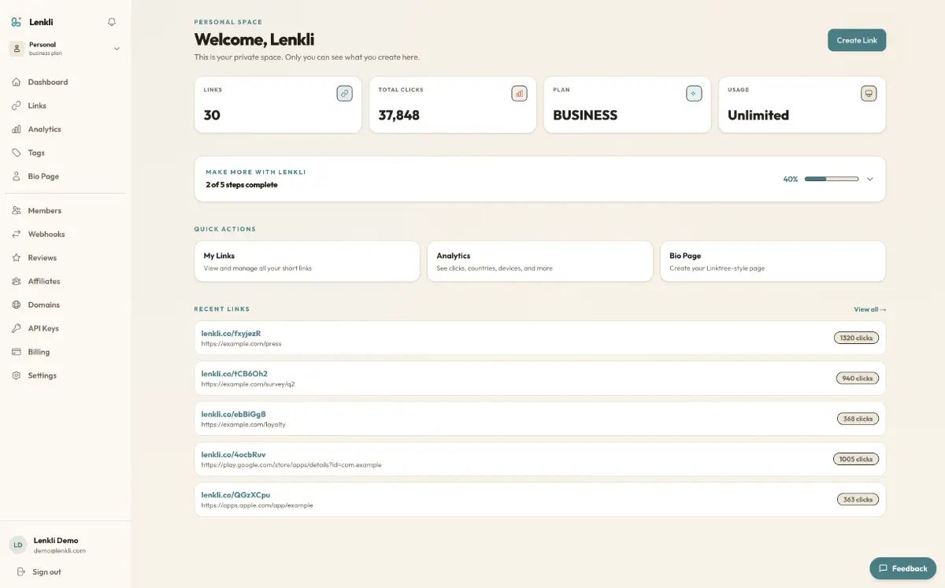Click the Analytics bar chart icon in sidebar

coord(17,129)
